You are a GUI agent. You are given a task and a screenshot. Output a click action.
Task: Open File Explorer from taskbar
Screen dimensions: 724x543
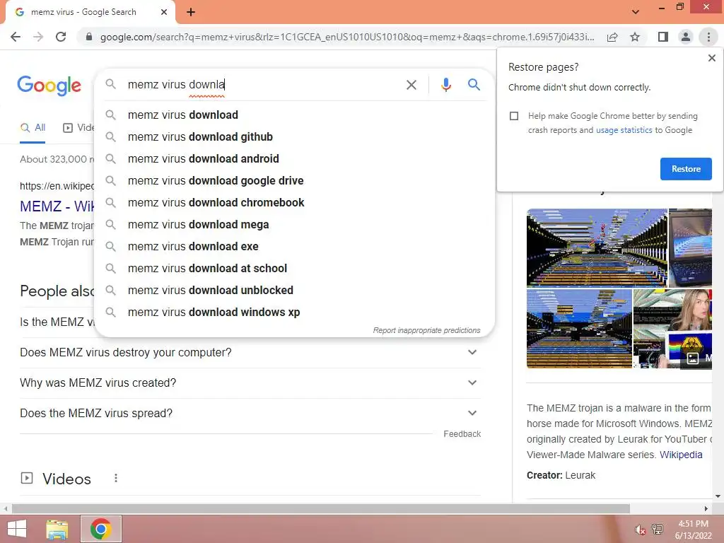click(x=57, y=529)
